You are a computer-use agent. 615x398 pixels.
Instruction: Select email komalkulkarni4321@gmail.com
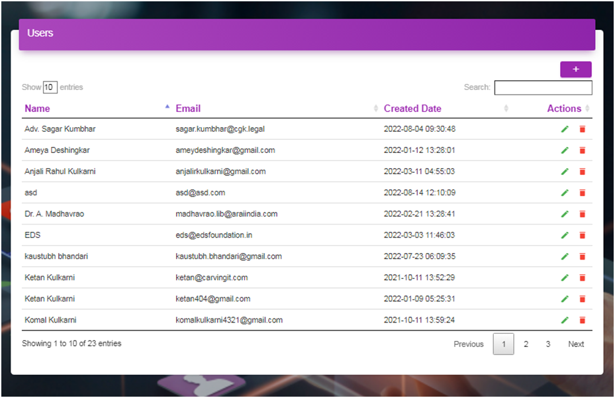click(x=229, y=320)
